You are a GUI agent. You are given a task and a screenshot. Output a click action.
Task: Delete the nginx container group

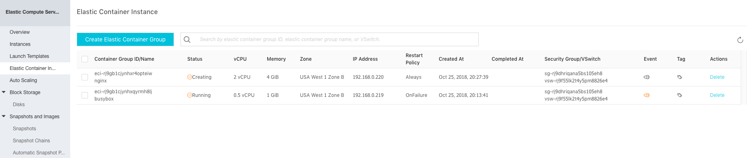tap(717, 77)
